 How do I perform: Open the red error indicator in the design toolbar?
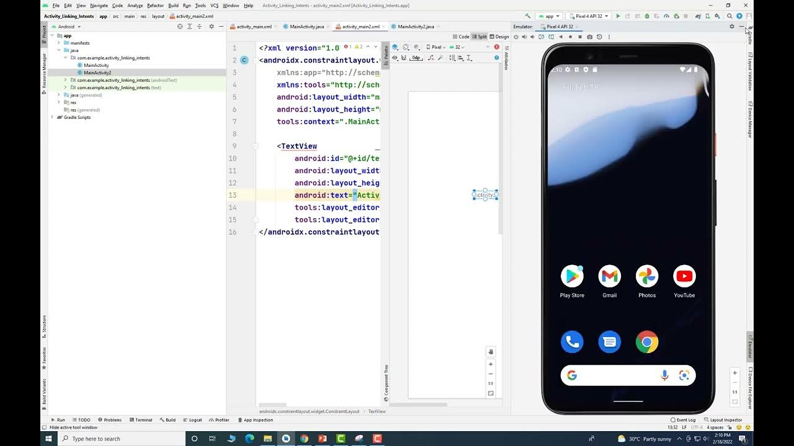(497, 47)
